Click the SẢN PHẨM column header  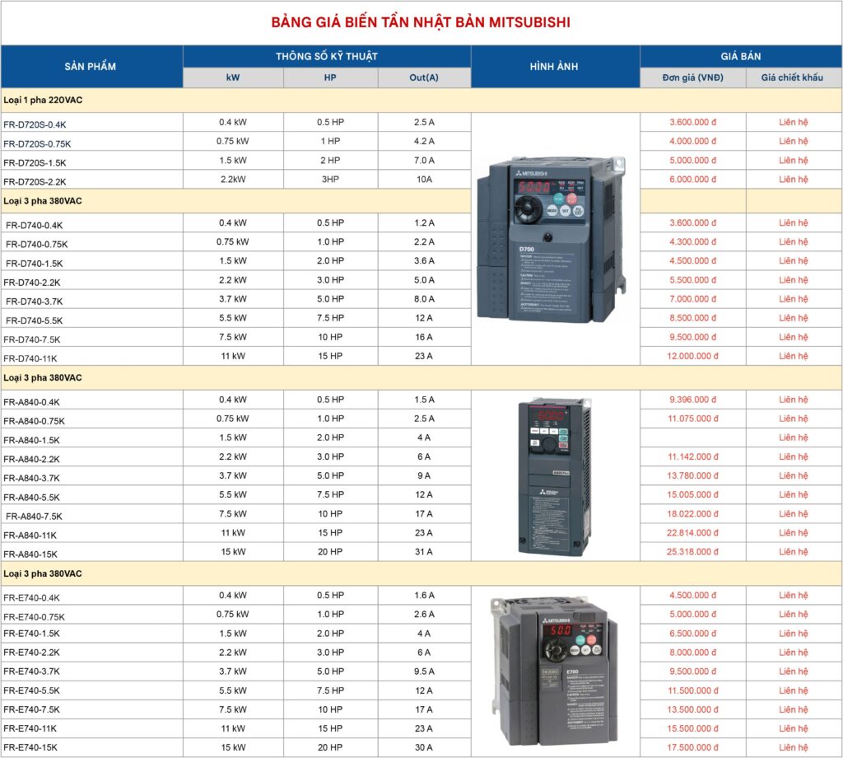point(91,67)
